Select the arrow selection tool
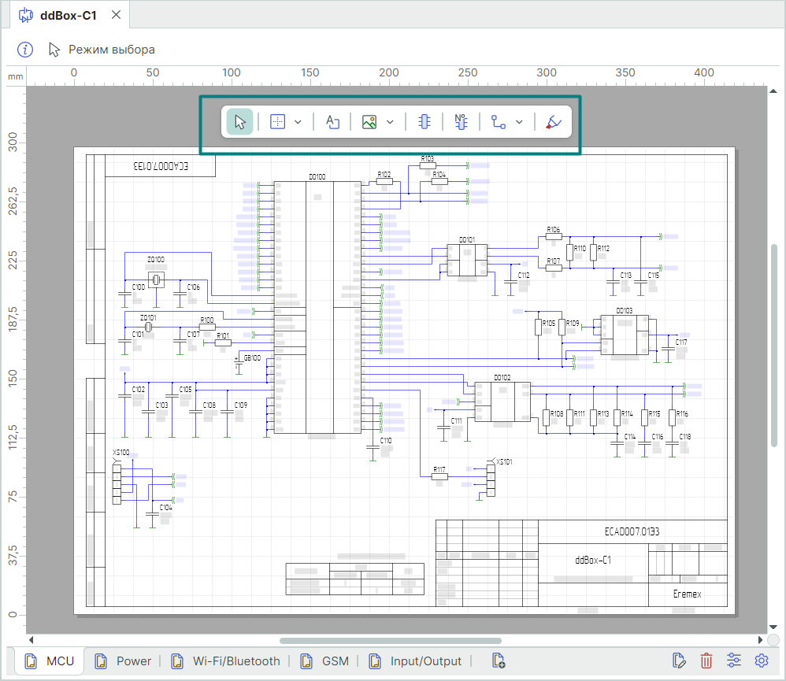 tap(240, 122)
